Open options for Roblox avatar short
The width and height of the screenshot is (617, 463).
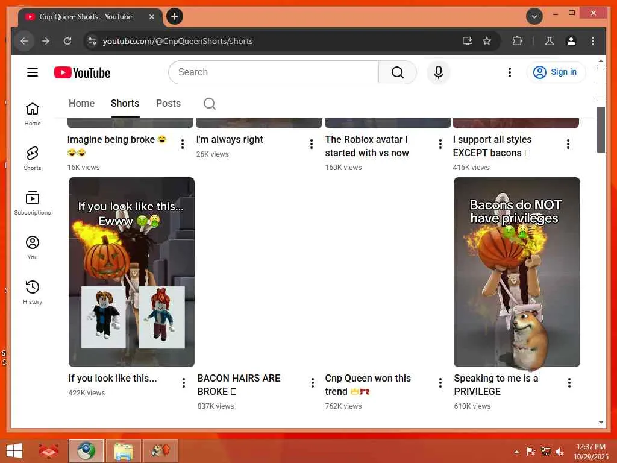[x=440, y=144]
